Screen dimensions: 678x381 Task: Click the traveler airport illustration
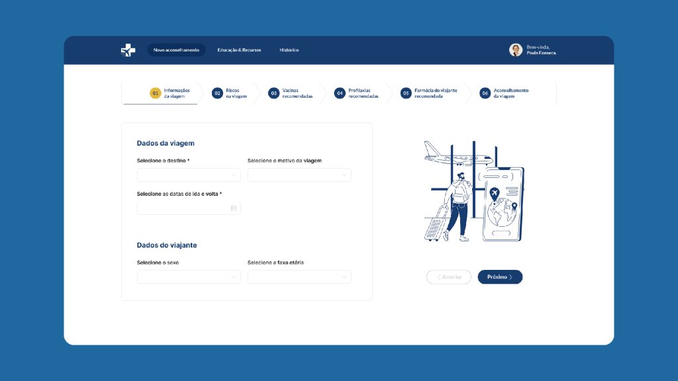coord(473,191)
